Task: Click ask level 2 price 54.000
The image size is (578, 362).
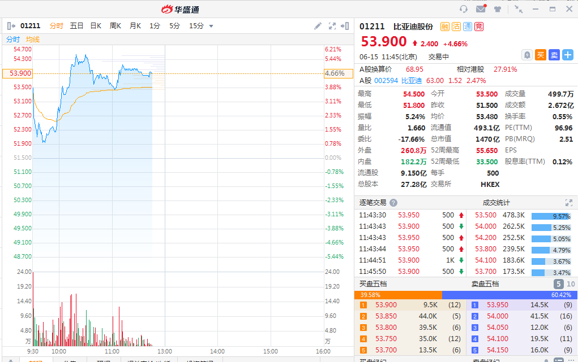Action: [x=497, y=316]
